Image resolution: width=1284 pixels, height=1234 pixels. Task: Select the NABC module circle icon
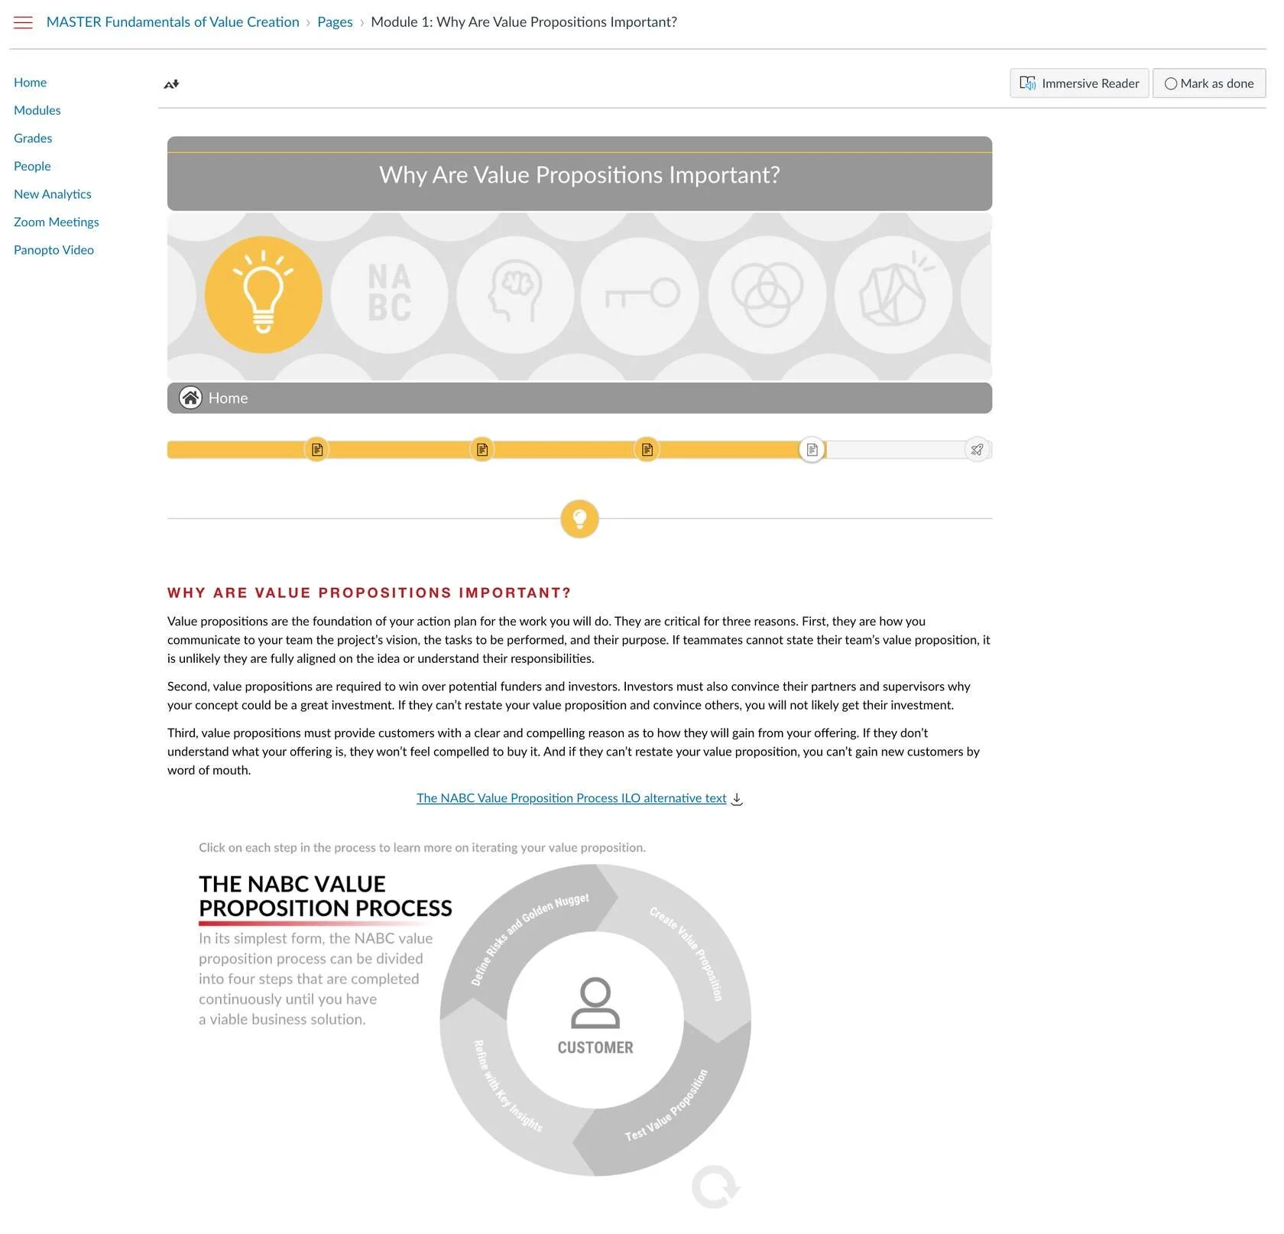point(390,295)
